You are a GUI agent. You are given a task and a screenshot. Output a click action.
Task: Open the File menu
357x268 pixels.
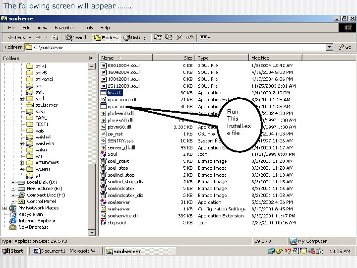coord(11,28)
